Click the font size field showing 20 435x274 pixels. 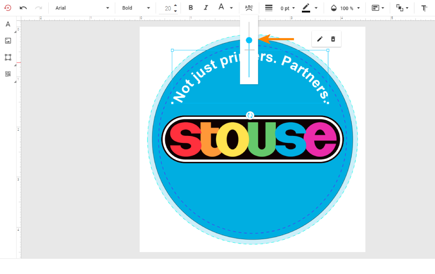click(167, 8)
